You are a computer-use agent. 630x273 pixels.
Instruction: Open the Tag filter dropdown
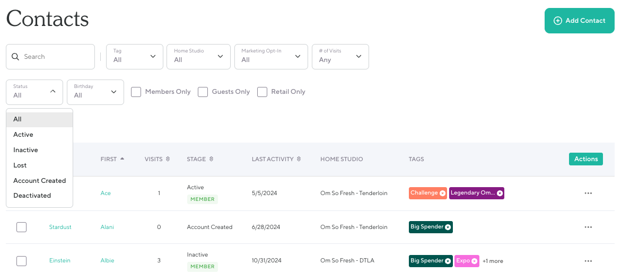(x=135, y=56)
